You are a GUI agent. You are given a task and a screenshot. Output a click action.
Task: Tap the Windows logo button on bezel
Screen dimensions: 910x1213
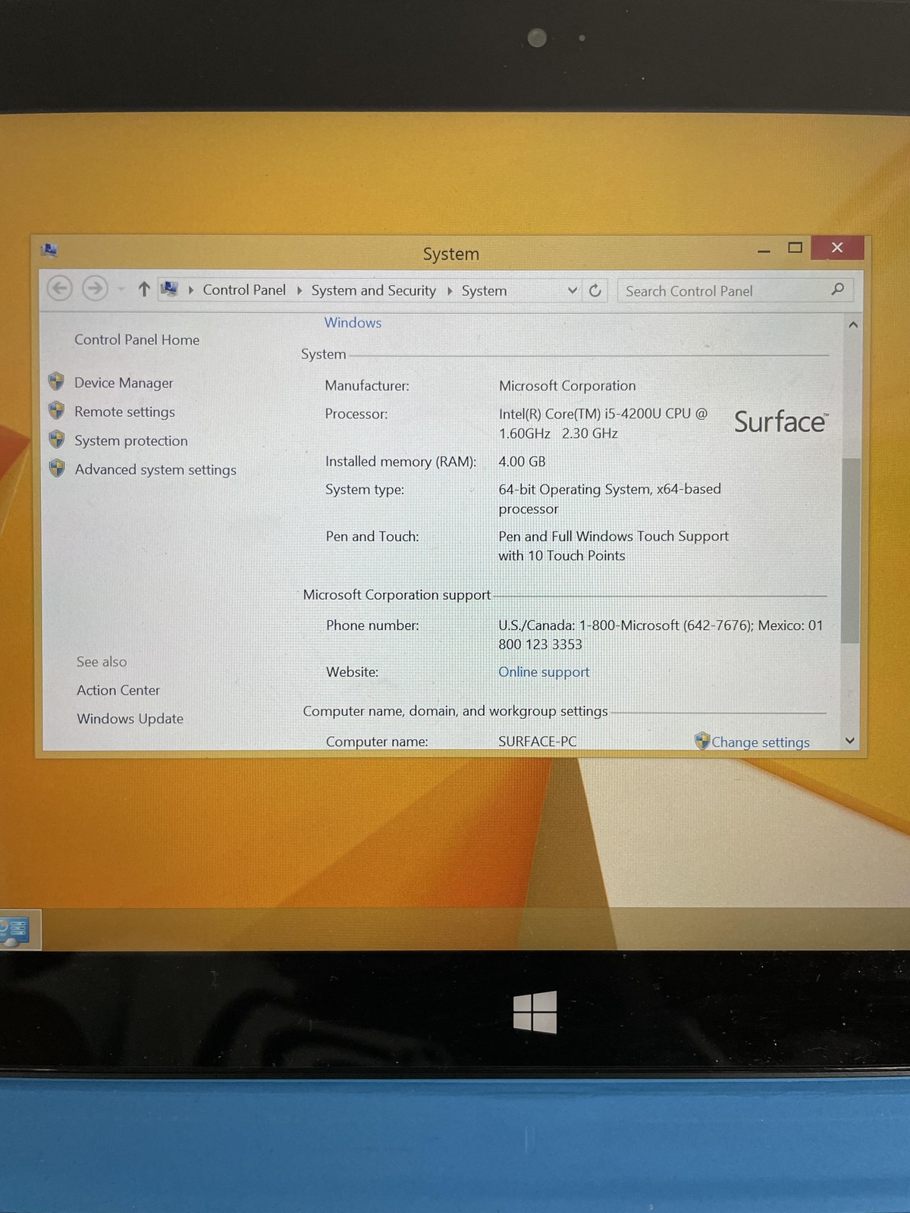pos(535,1012)
